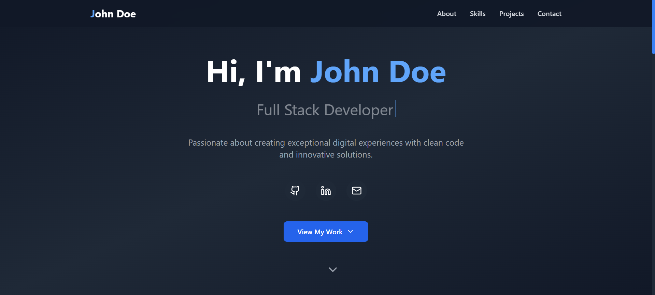Click the scrollbar track below the thumb

click(x=653, y=171)
